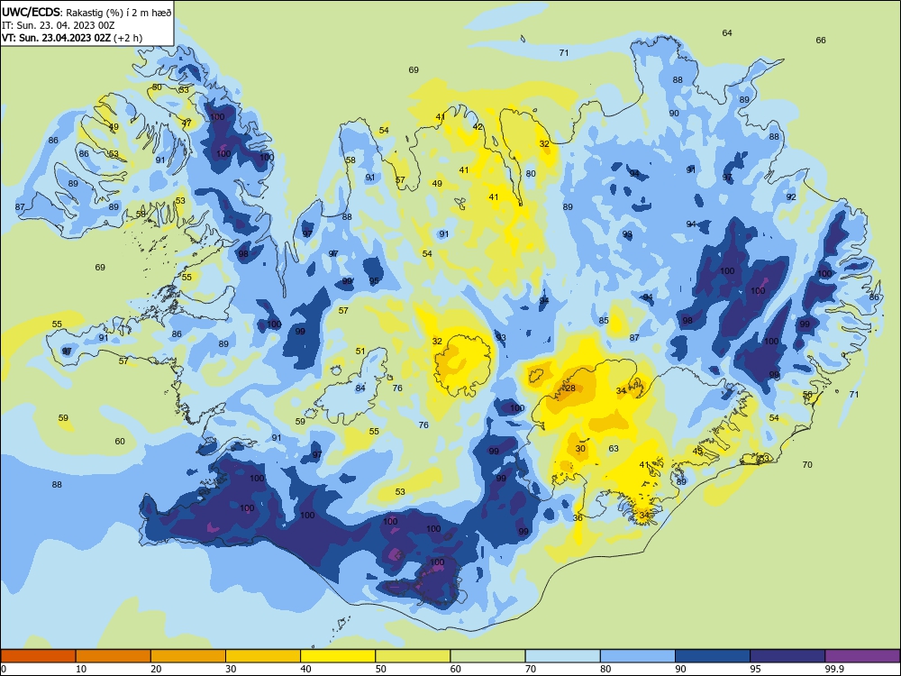This screenshot has height=676, width=901.
Task: Click the humidity value '42' on the map
Action: point(478,126)
